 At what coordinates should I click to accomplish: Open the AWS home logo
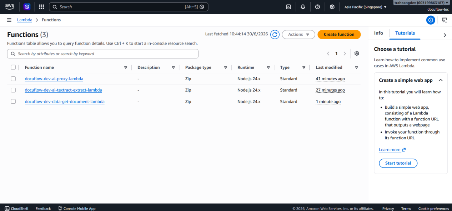10,7
